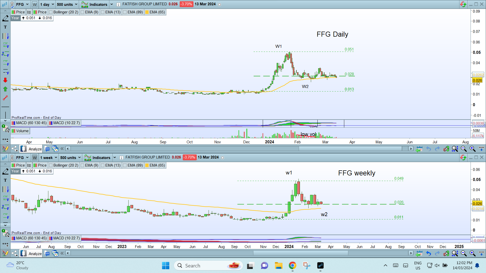Open Windows Start menu

[x=166, y=265]
